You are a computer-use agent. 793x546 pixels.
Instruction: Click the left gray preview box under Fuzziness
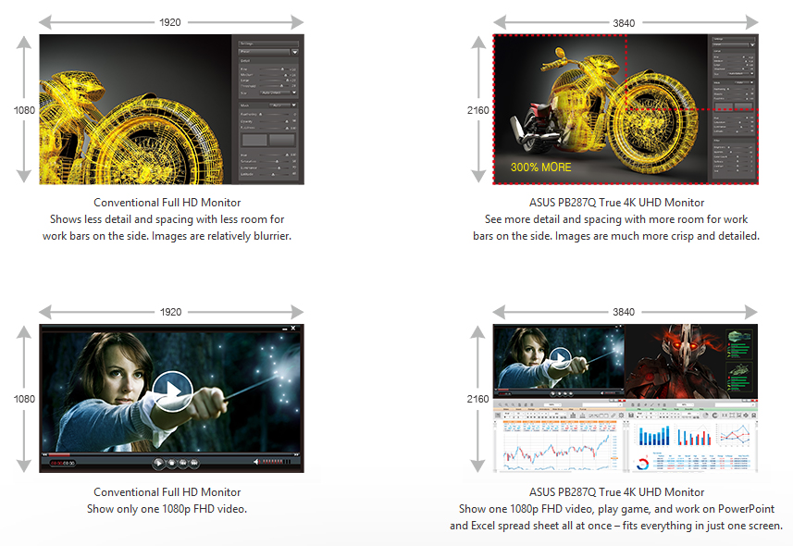coord(254,140)
